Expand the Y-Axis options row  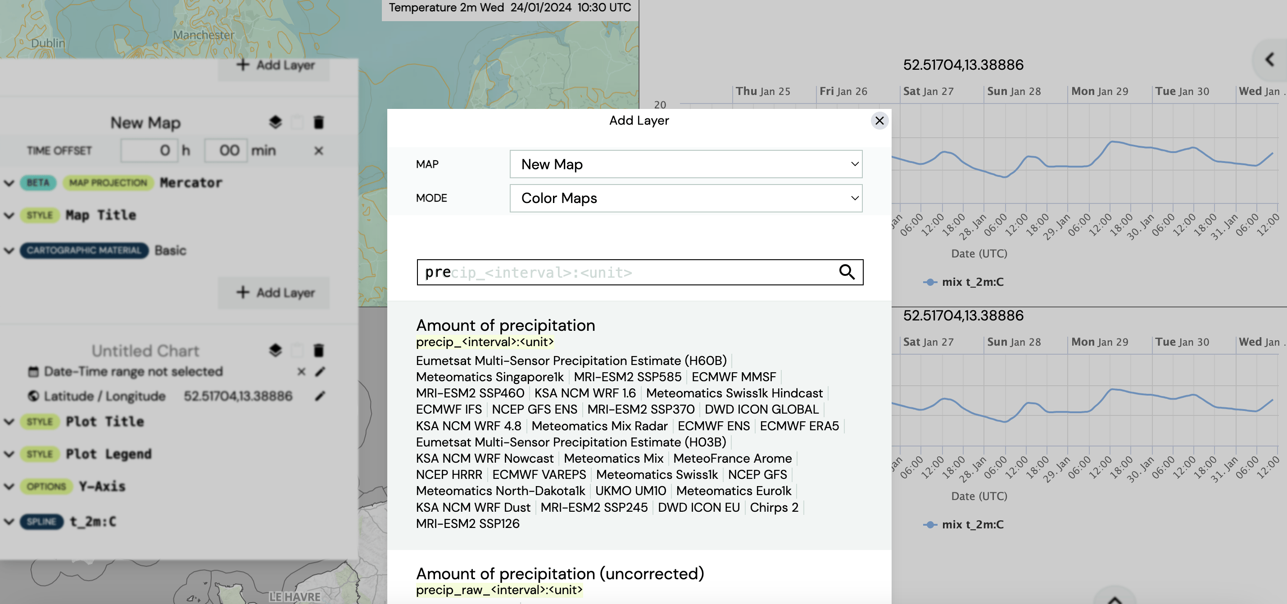(9, 486)
